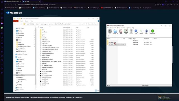Screen dimensions: 179x101
Task: Toggle the select-all checkbox in Explorer header
Action: pyautogui.click(x=39, y=27)
